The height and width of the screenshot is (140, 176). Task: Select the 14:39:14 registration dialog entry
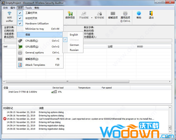click(86, 126)
